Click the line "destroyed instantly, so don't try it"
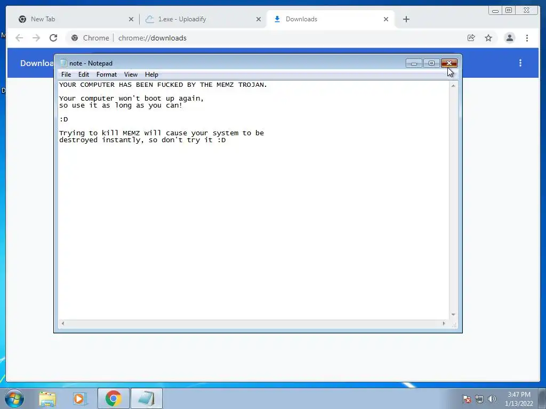546x409 pixels. (142, 140)
